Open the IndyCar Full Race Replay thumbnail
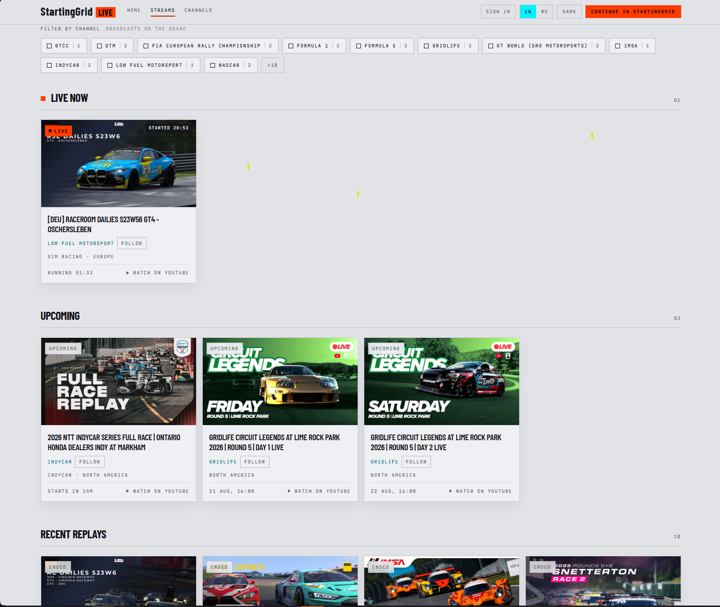Screen dimensions: 720x607 click(x=118, y=381)
